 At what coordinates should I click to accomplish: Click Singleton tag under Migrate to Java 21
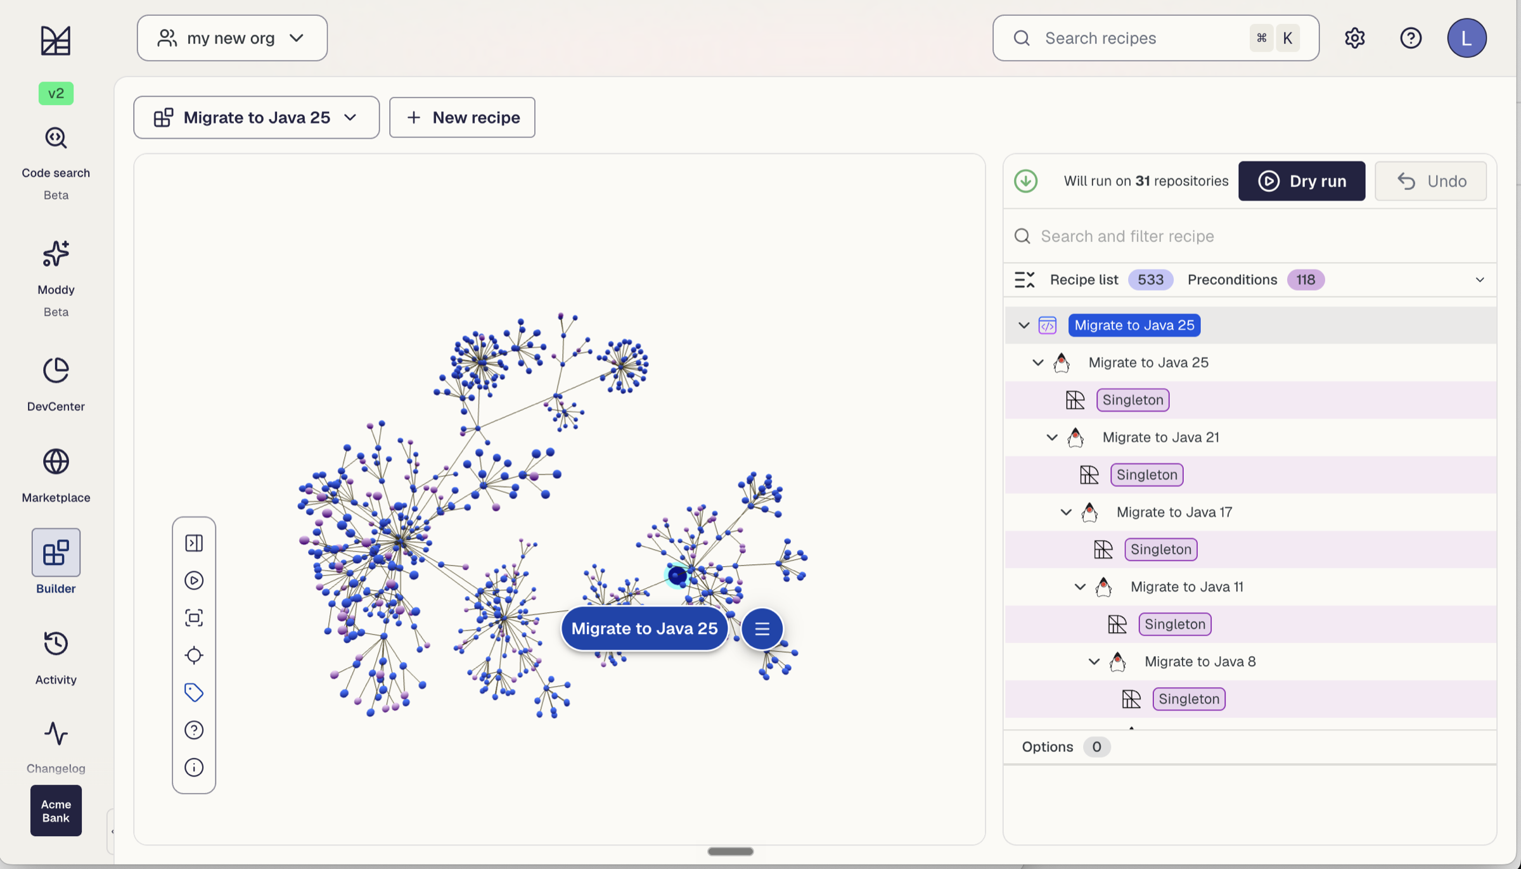(1146, 474)
